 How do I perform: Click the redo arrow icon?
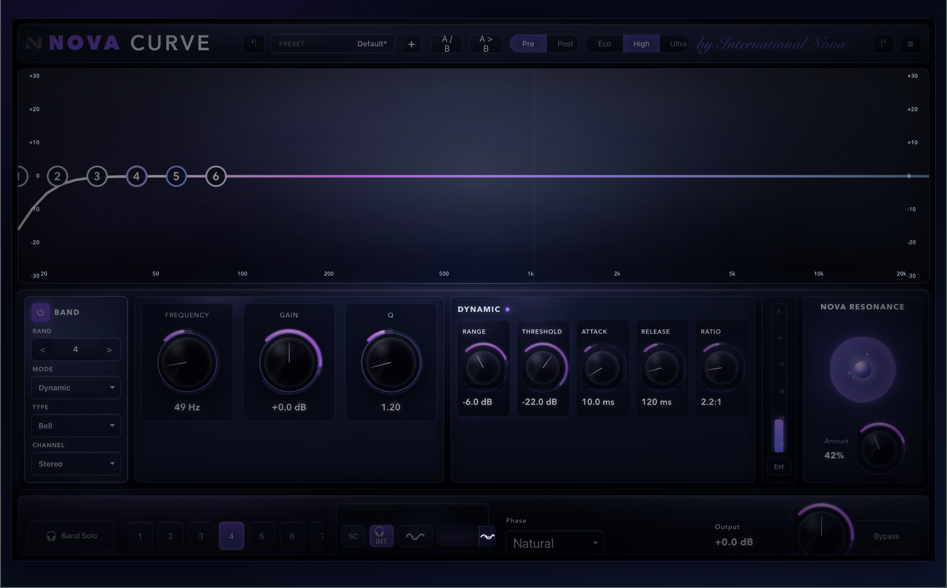[883, 44]
